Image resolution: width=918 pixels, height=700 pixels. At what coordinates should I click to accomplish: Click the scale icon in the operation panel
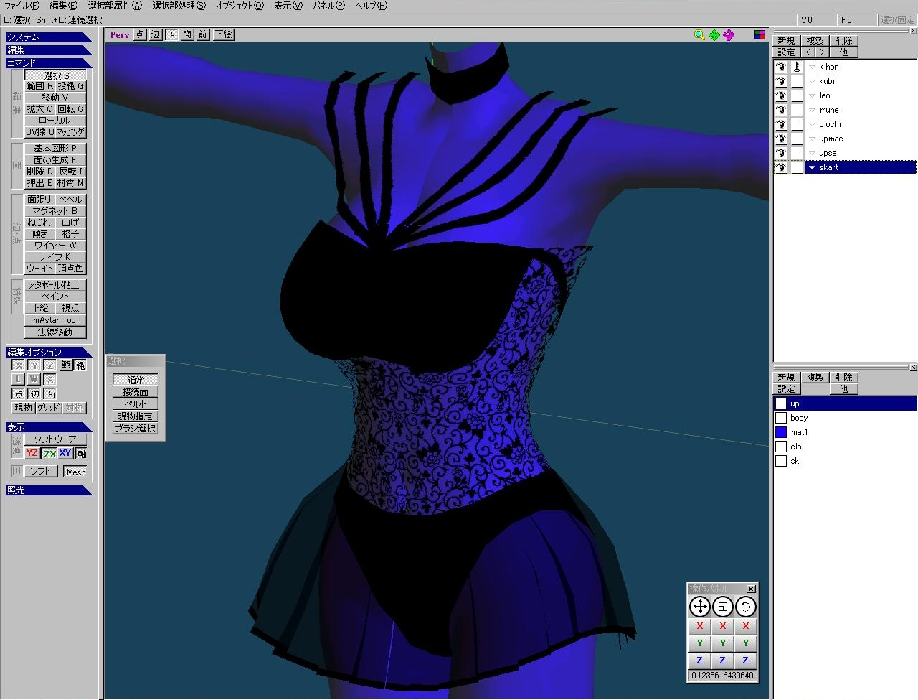click(722, 607)
